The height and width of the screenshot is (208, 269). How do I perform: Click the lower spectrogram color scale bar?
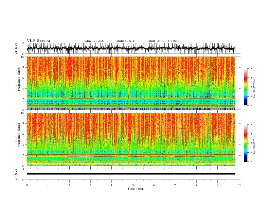coord(246,143)
